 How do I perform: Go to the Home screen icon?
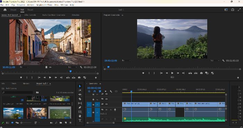coord(5,10)
